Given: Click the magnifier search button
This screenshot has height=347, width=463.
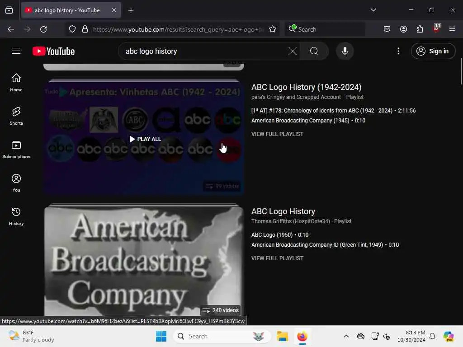Looking at the screenshot, I should pos(314,51).
